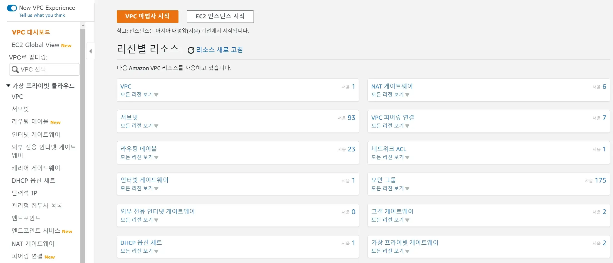Image resolution: width=613 pixels, height=263 pixels.
Task: Open the Tell us what you think link
Action: [x=42, y=15]
